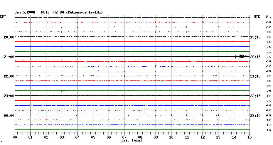The image size is (273, 145).
Task: Click the DC offset value -380
Action: click(x=268, y=27)
